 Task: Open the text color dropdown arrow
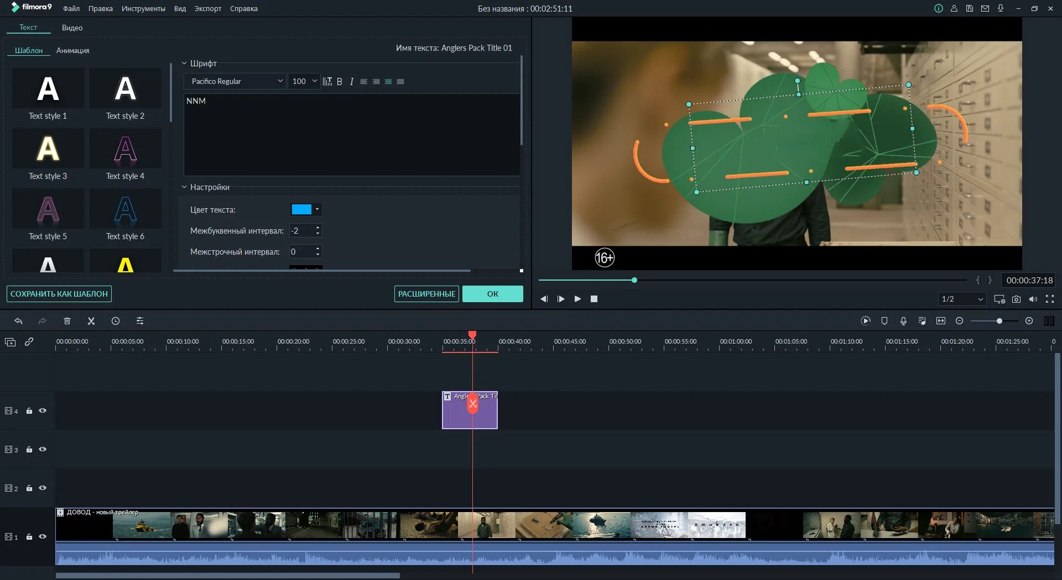[317, 209]
